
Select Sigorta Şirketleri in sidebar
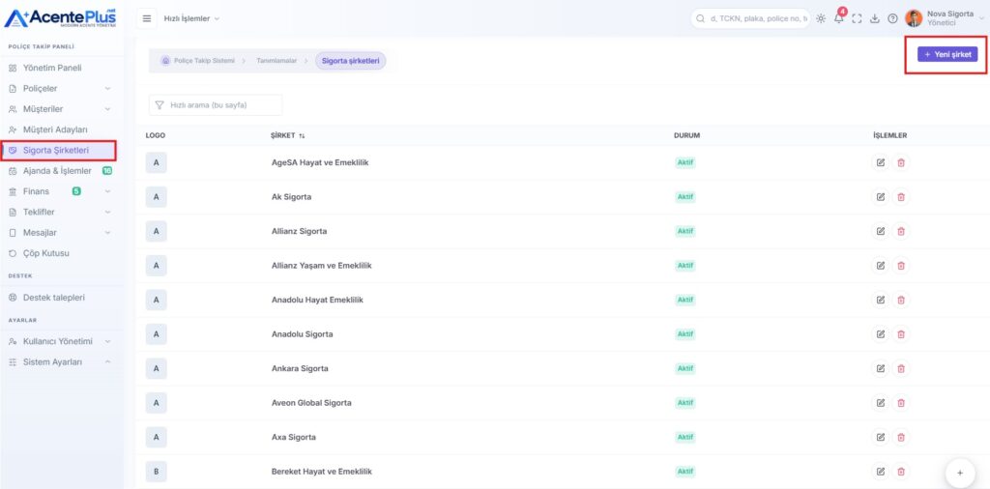59,150
